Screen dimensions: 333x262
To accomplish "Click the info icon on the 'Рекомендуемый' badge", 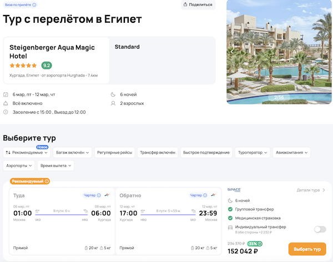I will point(47,181).
